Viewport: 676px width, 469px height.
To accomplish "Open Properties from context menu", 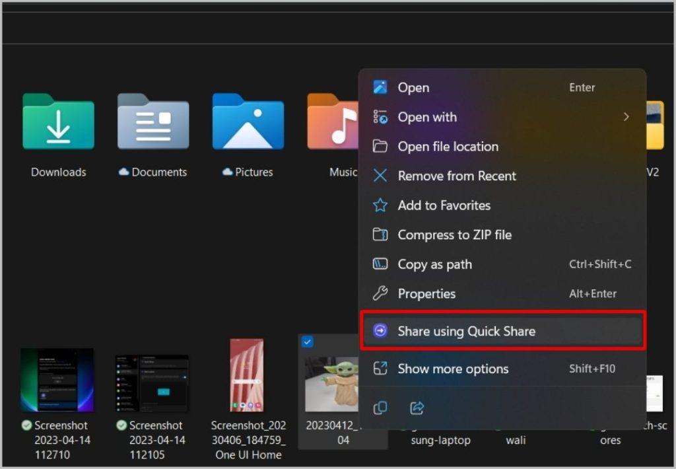I will (x=502, y=293).
